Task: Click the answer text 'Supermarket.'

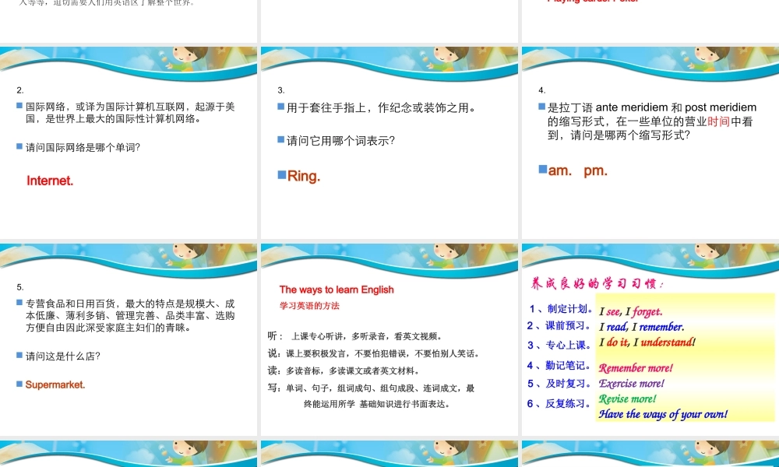Action: [55, 384]
